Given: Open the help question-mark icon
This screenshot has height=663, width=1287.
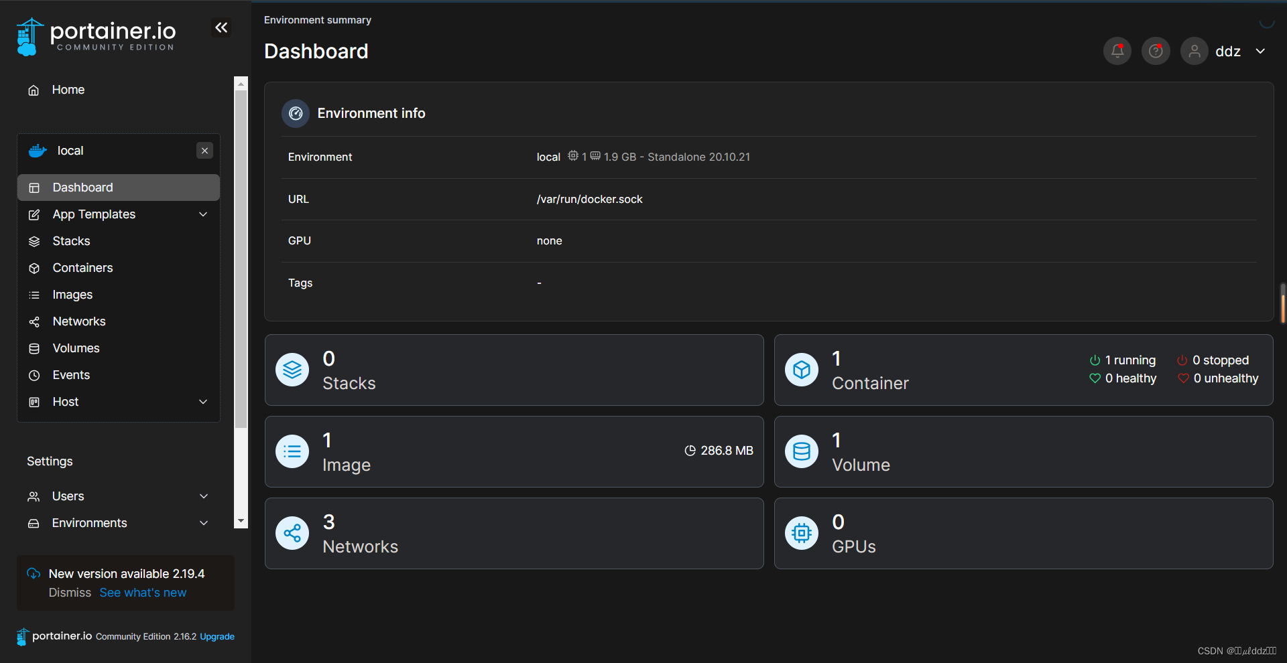Looking at the screenshot, I should 1156,51.
